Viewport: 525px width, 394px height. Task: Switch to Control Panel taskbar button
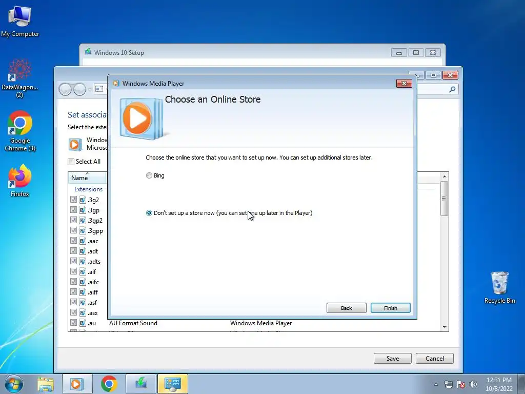[x=173, y=384]
